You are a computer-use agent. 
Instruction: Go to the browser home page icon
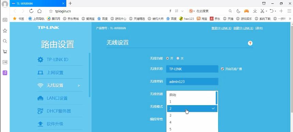39,11
